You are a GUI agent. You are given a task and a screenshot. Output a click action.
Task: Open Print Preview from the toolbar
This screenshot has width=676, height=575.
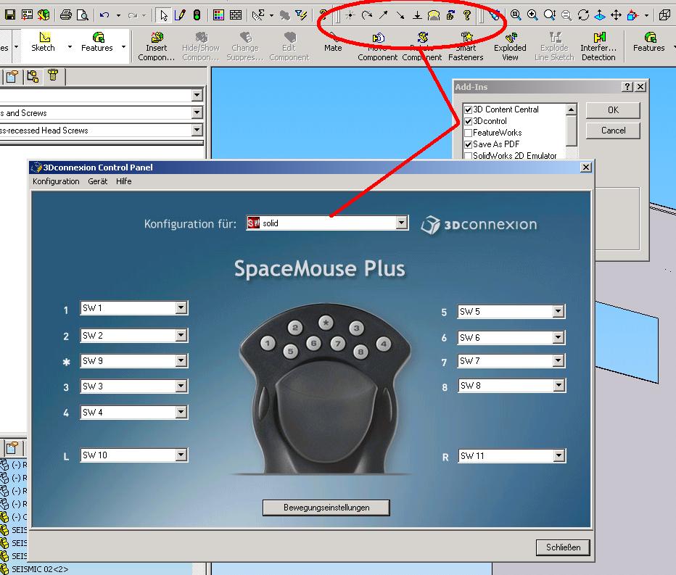click(x=83, y=15)
